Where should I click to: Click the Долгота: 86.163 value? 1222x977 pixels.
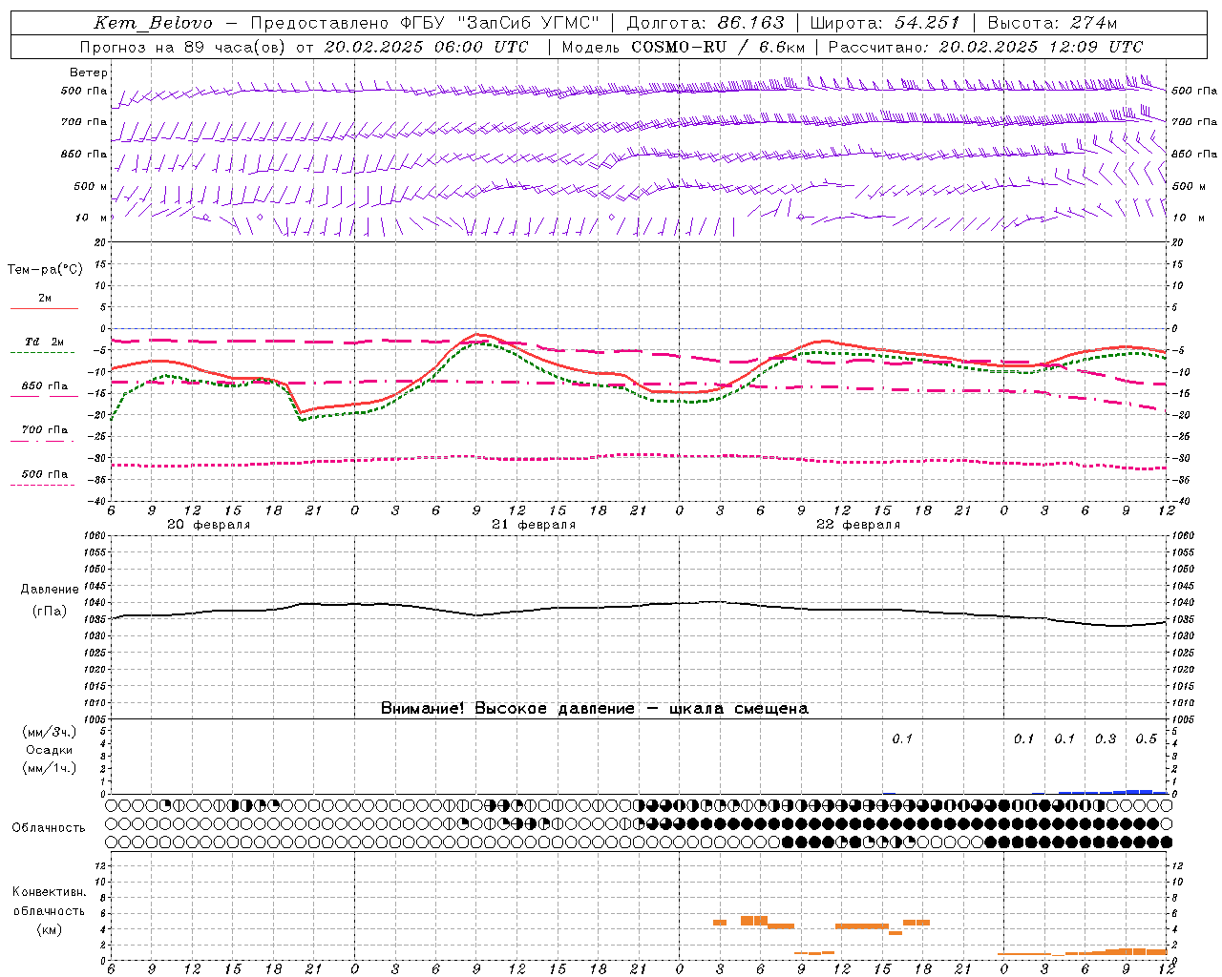pyautogui.click(x=706, y=23)
